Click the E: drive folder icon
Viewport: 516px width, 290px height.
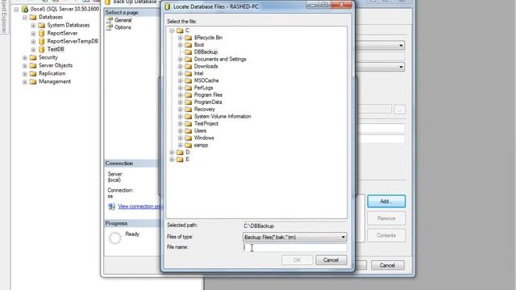pos(180,159)
